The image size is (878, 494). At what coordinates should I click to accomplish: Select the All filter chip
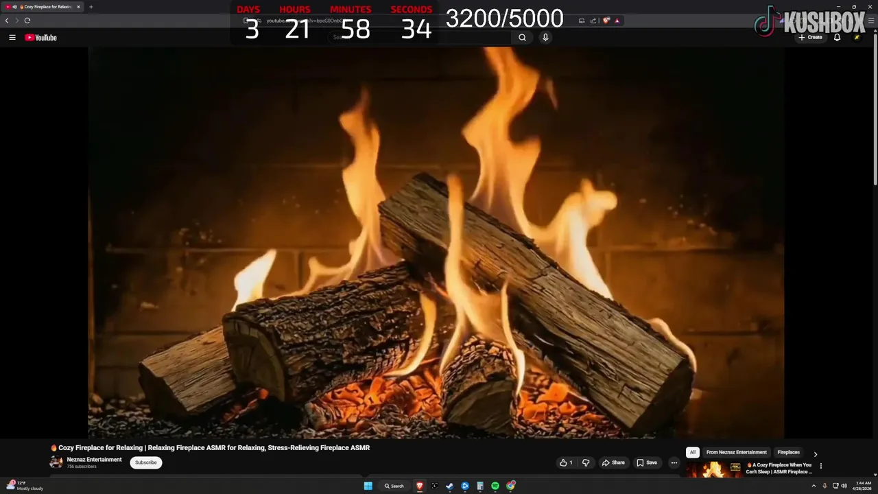click(x=693, y=452)
